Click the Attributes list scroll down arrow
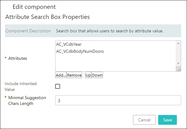187x129 pixels. pyautogui.click(x=178, y=63)
